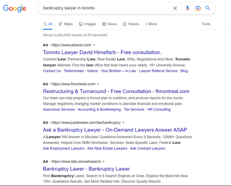
Task: Open dropdown arrow next to izito.ws URL
Action: pyautogui.click(x=104, y=162)
